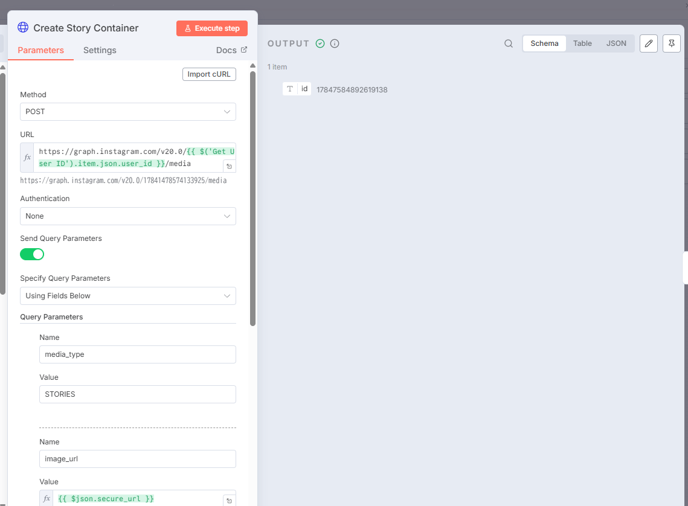Click the green success checkmark icon

pos(320,43)
